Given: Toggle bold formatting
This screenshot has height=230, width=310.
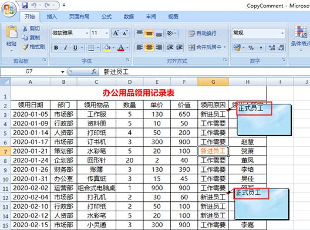Looking at the screenshot, I should tap(56, 48).
